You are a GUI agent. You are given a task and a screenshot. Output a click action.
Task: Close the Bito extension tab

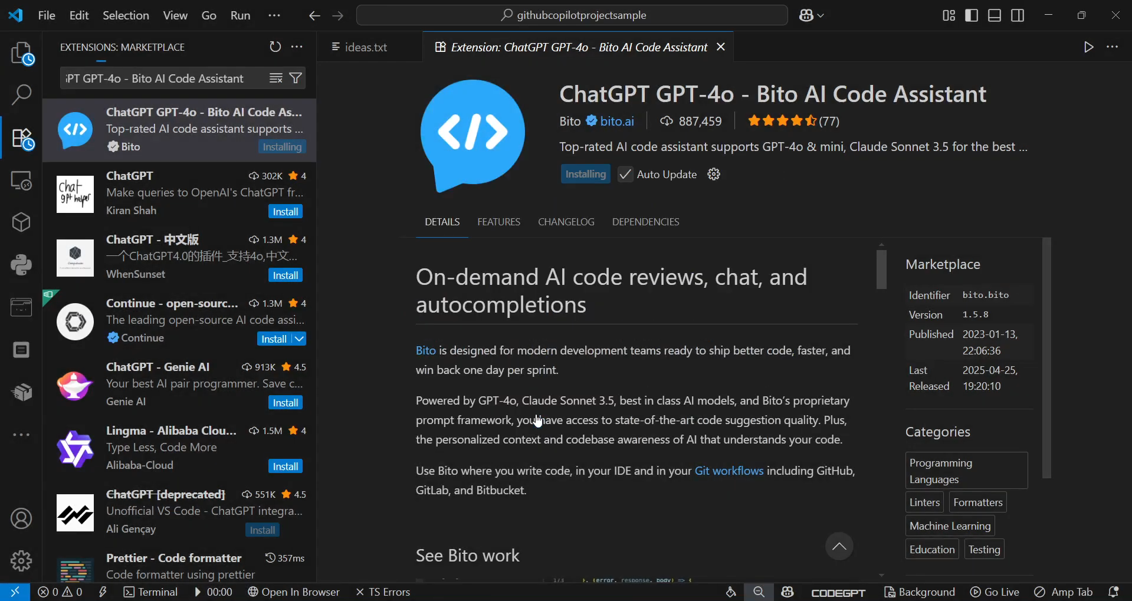(x=720, y=47)
